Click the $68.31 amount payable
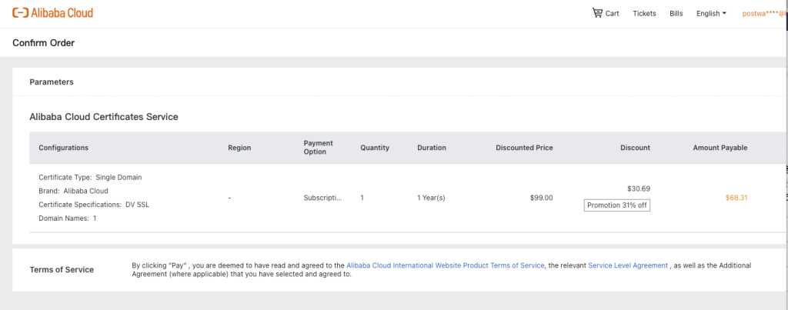Viewport: 788px width, 310px height. [736, 198]
